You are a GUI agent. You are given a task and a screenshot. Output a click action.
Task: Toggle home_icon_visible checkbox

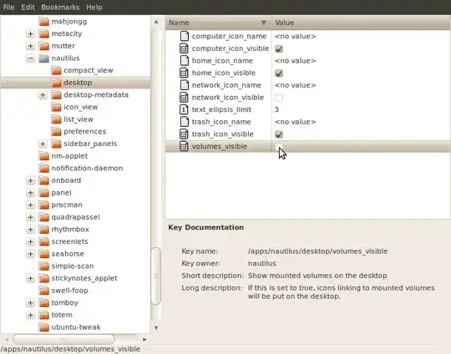point(279,73)
